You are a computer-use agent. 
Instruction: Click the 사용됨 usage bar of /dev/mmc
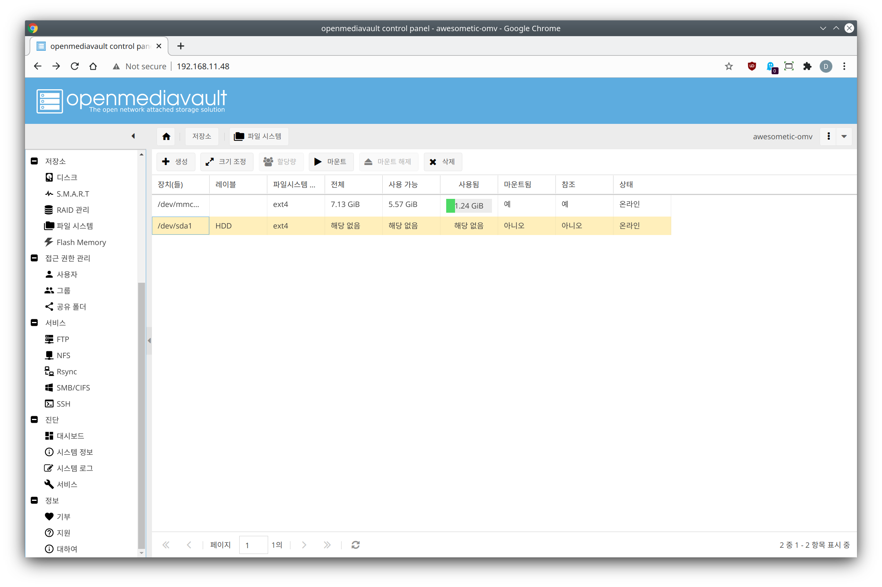coord(469,206)
